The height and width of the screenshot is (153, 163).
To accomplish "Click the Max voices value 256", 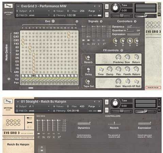I will (82, 11).
